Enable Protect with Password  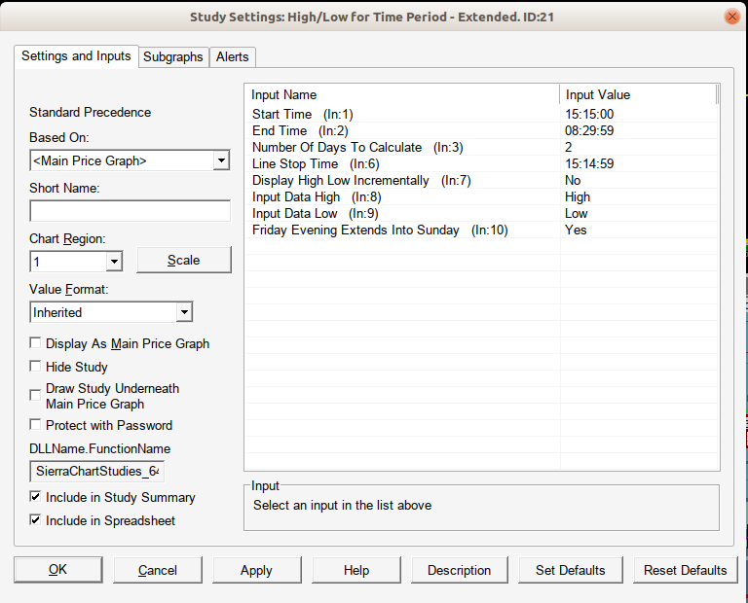click(x=35, y=424)
